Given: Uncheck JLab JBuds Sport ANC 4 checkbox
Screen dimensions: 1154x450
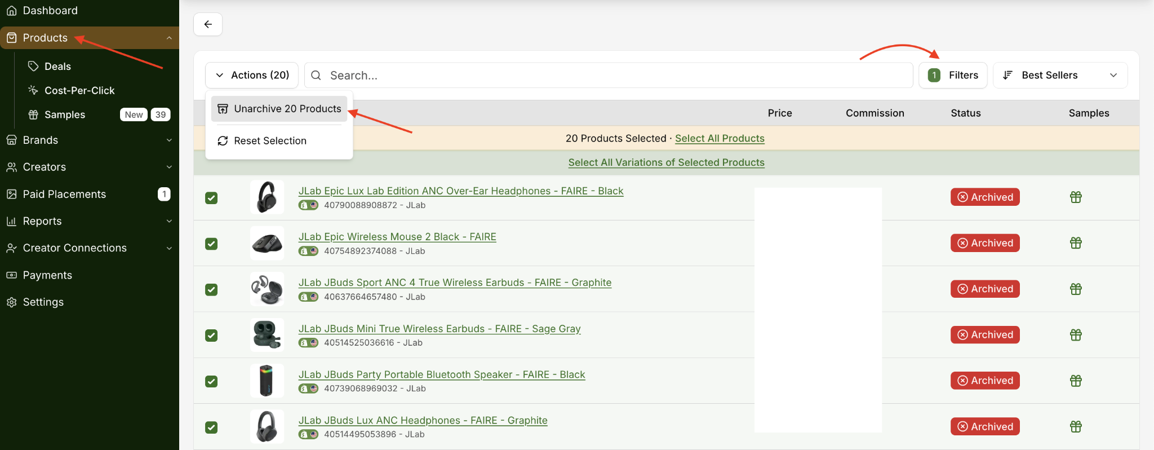Looking at the screenshot, I should tap(211, 290).
